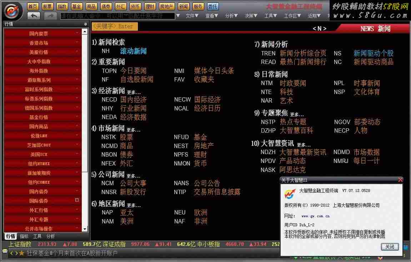Click the 房地产 toolbar button
The height and width of the screenshot is (262, 411).
167,6
